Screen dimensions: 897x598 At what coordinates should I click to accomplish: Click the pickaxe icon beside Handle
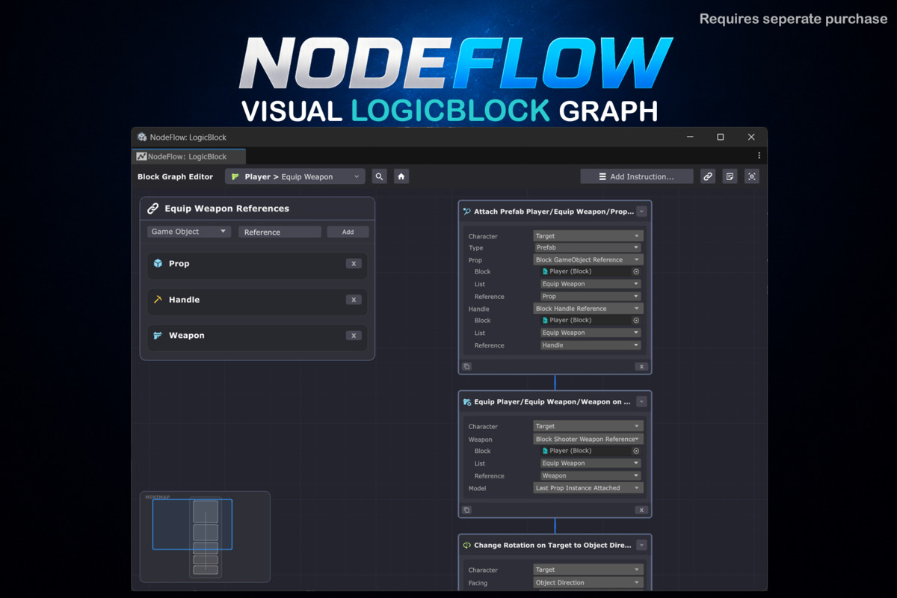(158, 299)
